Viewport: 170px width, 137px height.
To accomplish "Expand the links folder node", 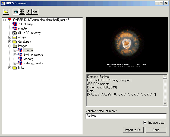I will point(10,68).
